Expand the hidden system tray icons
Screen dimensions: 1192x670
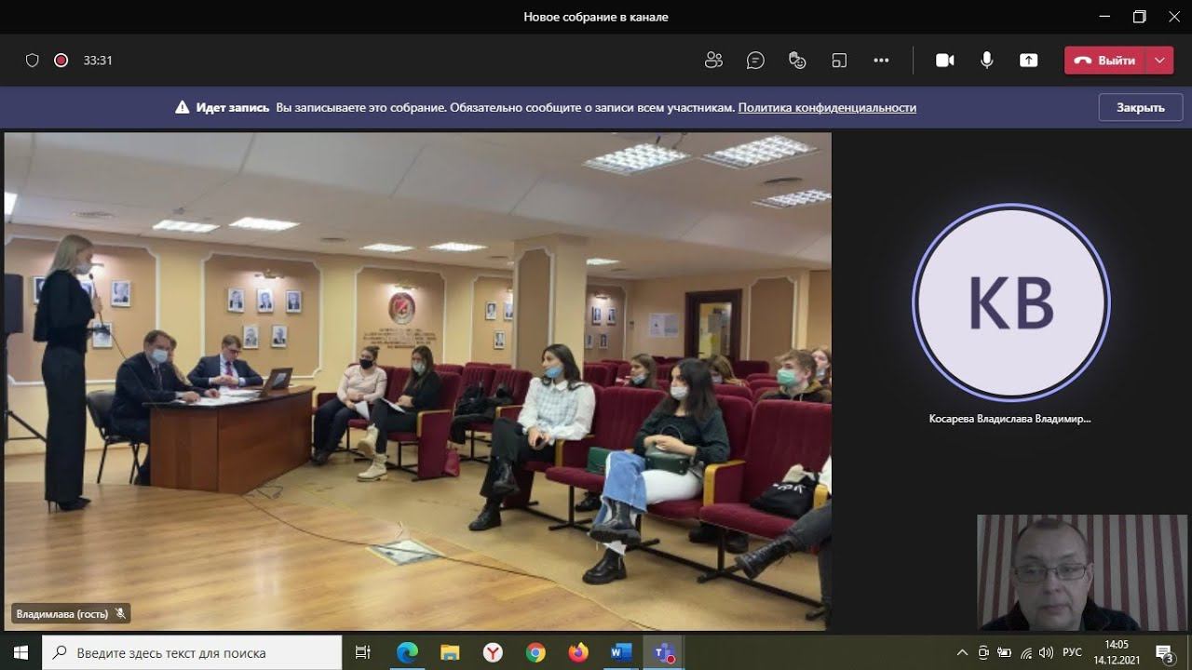[963, 652]
